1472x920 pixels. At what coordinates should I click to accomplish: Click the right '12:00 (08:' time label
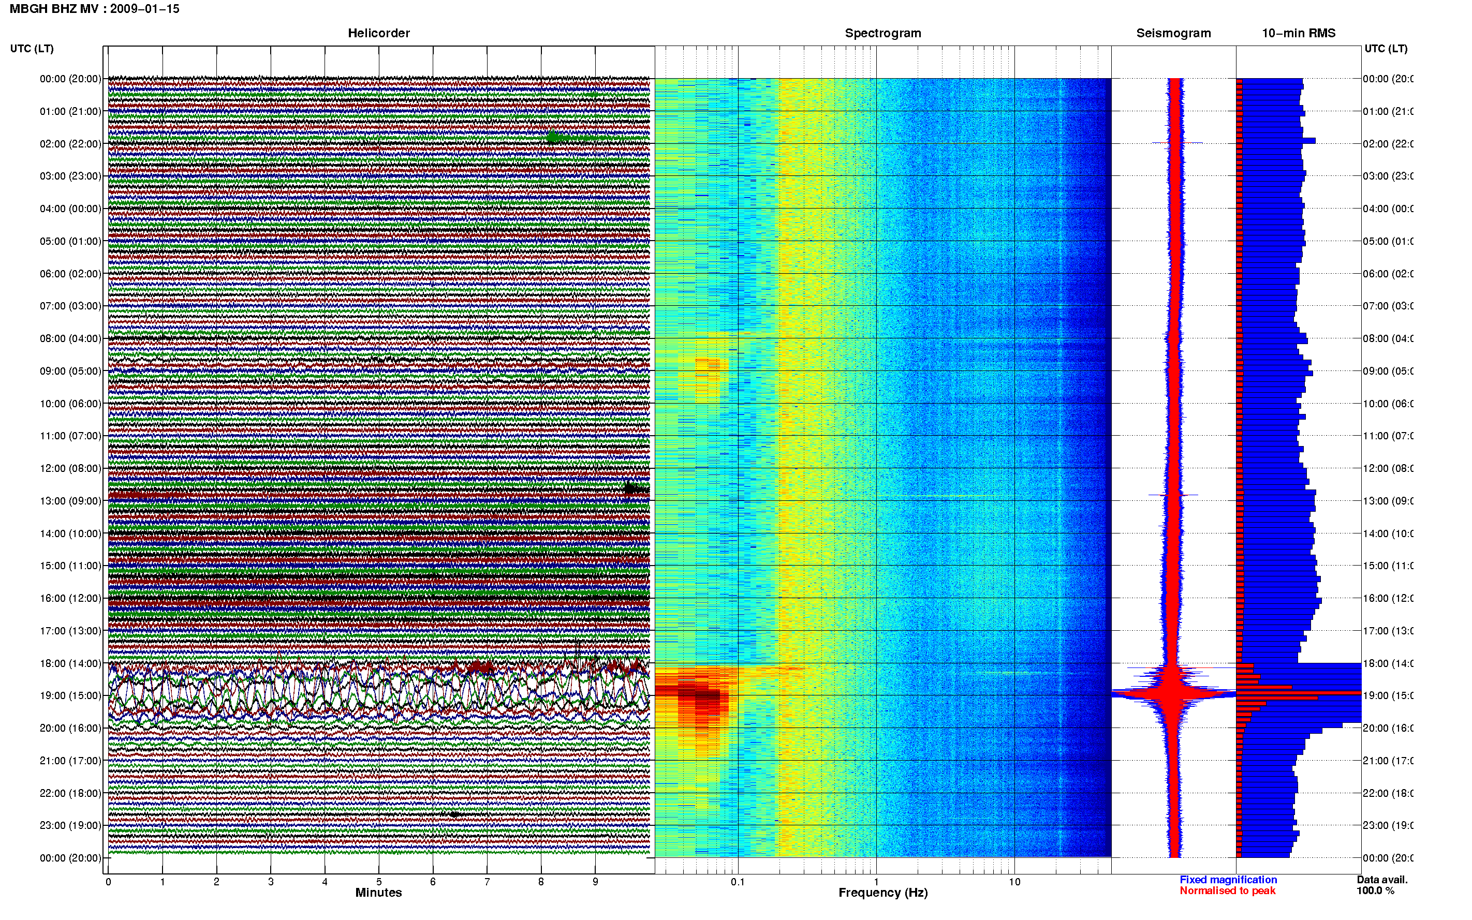pyautogui.click(x=1388, y=468)
